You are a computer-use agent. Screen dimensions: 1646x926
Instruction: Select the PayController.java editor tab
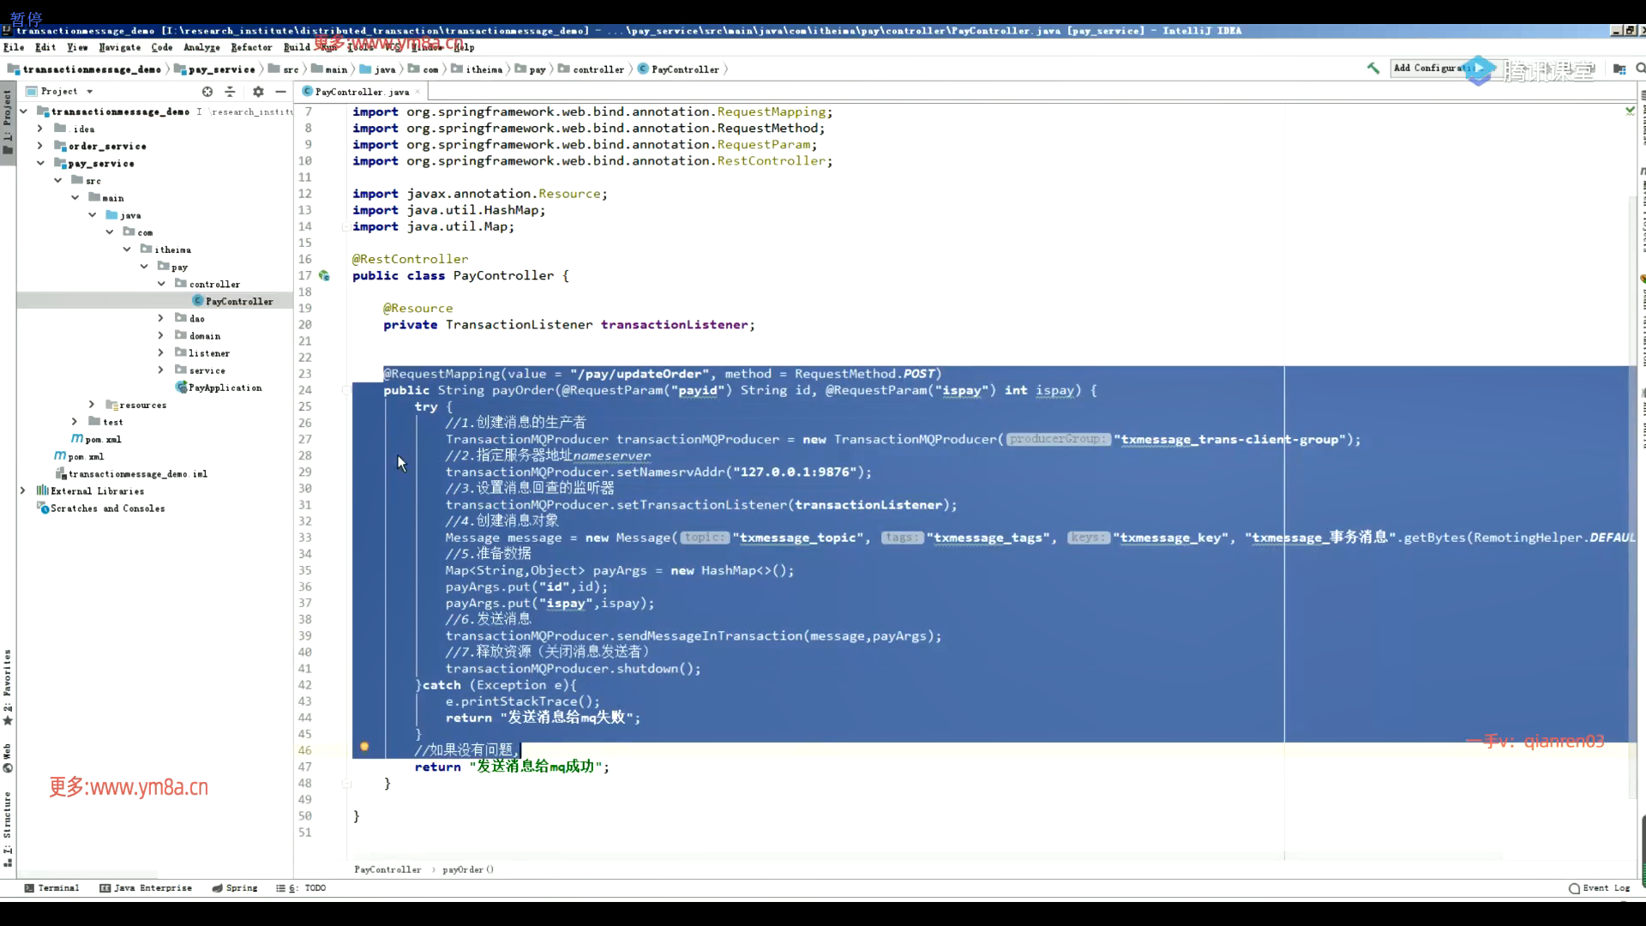pos(361,92)
